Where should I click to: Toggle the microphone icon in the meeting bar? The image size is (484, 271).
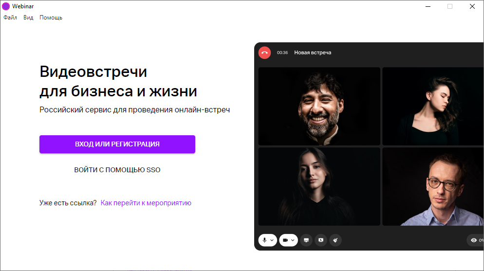(x=264, y=240)
